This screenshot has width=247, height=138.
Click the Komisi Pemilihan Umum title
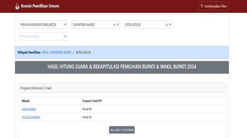[x=40, y=6]
